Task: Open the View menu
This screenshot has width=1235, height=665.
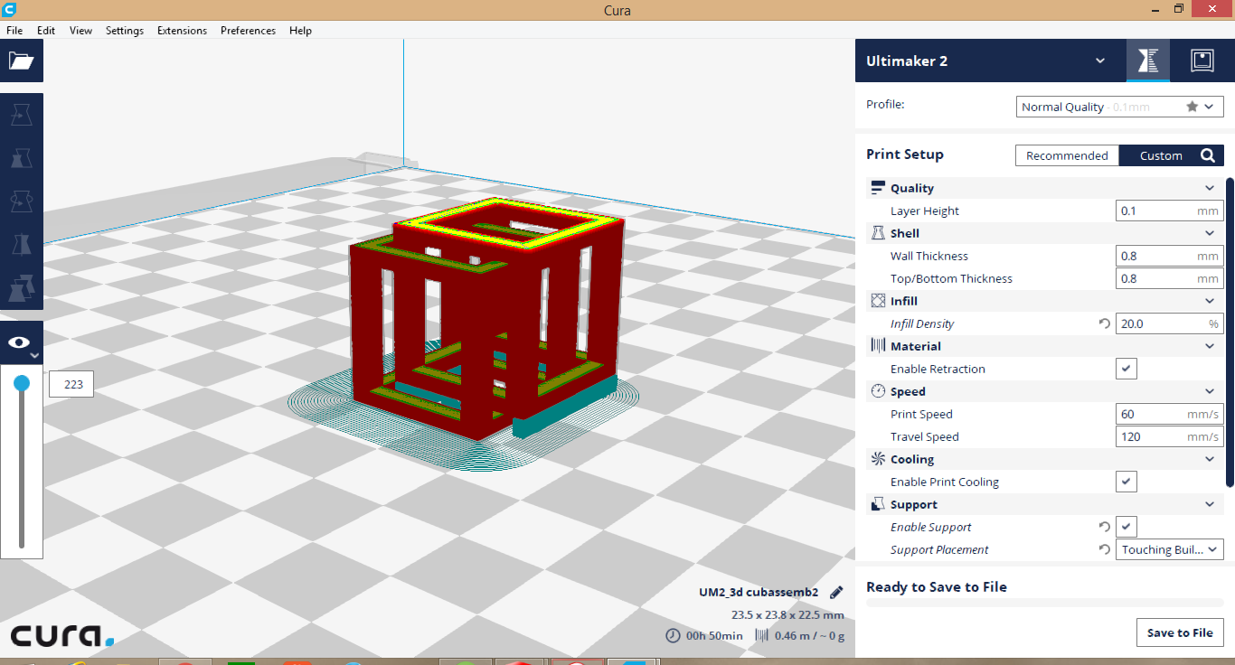Action: pyautogui.click(x=80, y=30)
